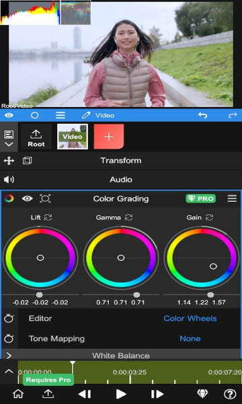Click the Gamma brightness slider handle

pyautogui.click(x=136, y=295)
